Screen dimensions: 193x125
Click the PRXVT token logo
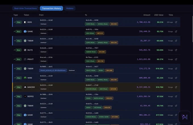pyautogui.click(x=25, y=59)
